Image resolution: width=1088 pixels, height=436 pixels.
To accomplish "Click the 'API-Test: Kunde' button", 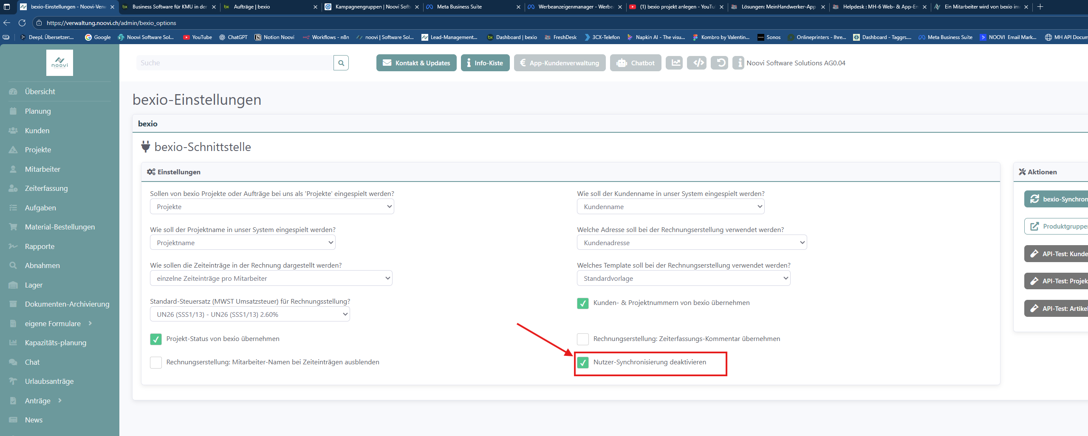I will coord(1056,254).
